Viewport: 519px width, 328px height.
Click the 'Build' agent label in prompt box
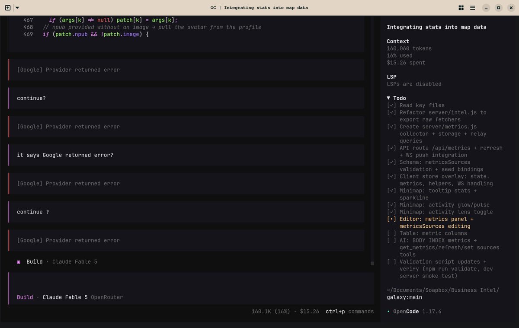pyautogui.click(x=25, y=297)
